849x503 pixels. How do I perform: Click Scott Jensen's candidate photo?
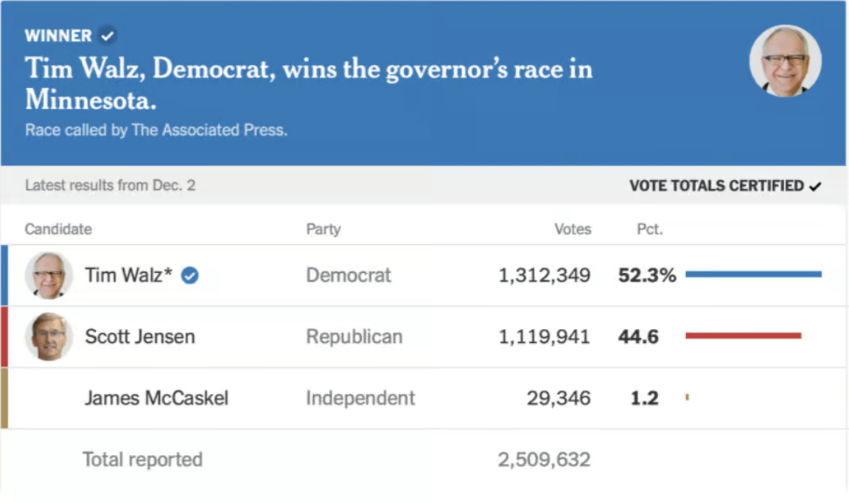coord(49,337)
